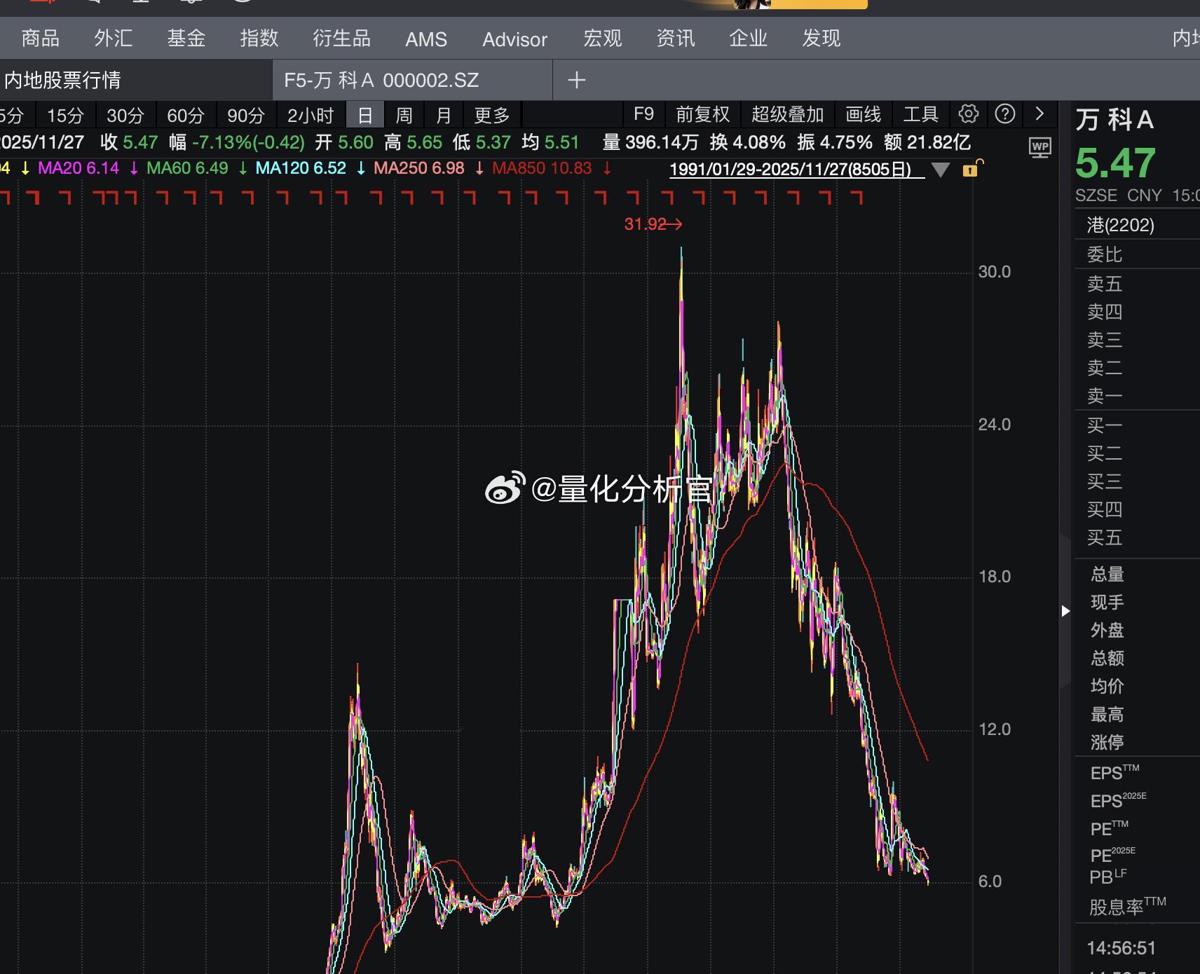Viewport: 1200px width, 974px height.
Task: Open the 更多 time period options
Action: [x=492, y=115]
